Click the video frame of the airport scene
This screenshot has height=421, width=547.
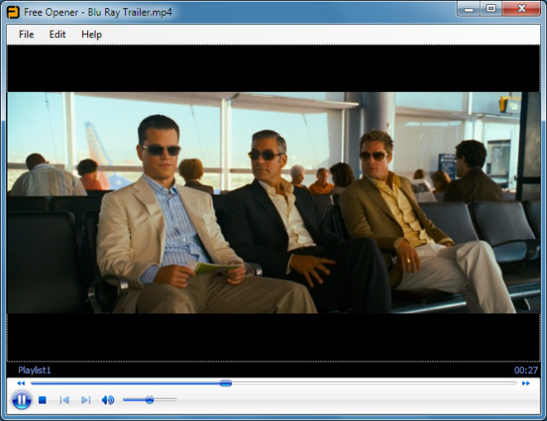point(273,203)
